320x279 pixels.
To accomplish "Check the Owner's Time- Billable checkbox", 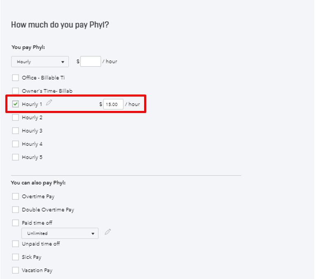I will pyautogui.click(x=16, y=91).
